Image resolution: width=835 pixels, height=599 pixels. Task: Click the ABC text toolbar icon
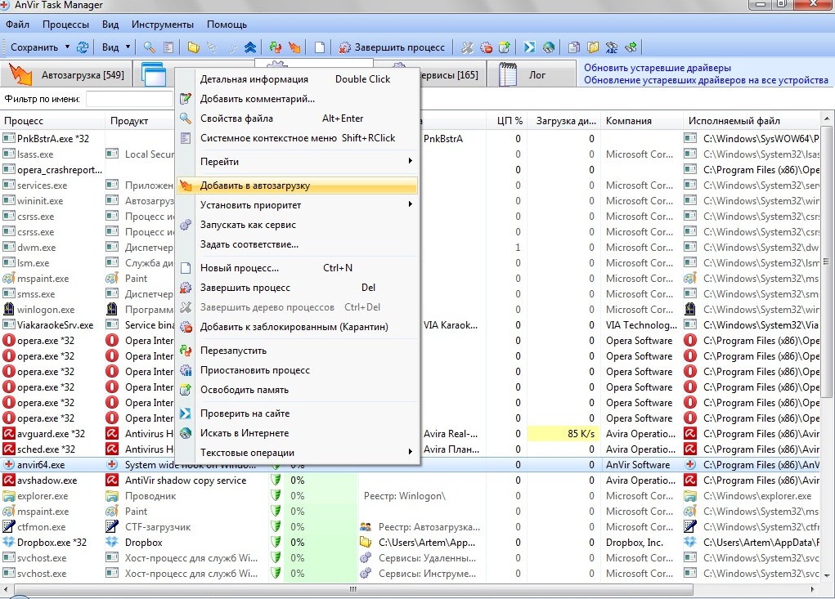(x=612, y=47)
